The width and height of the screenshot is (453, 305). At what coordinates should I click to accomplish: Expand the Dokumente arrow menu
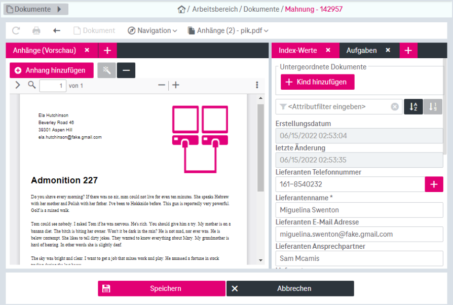pyautogui.click(x=59, y=9)
